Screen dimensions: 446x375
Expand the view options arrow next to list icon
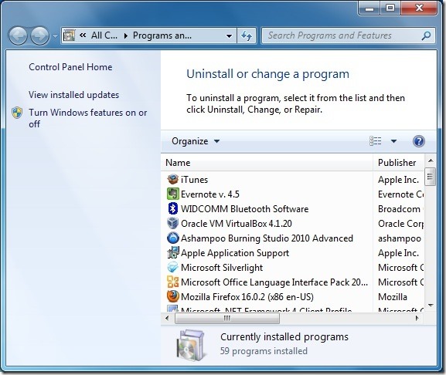pos(393,140)
